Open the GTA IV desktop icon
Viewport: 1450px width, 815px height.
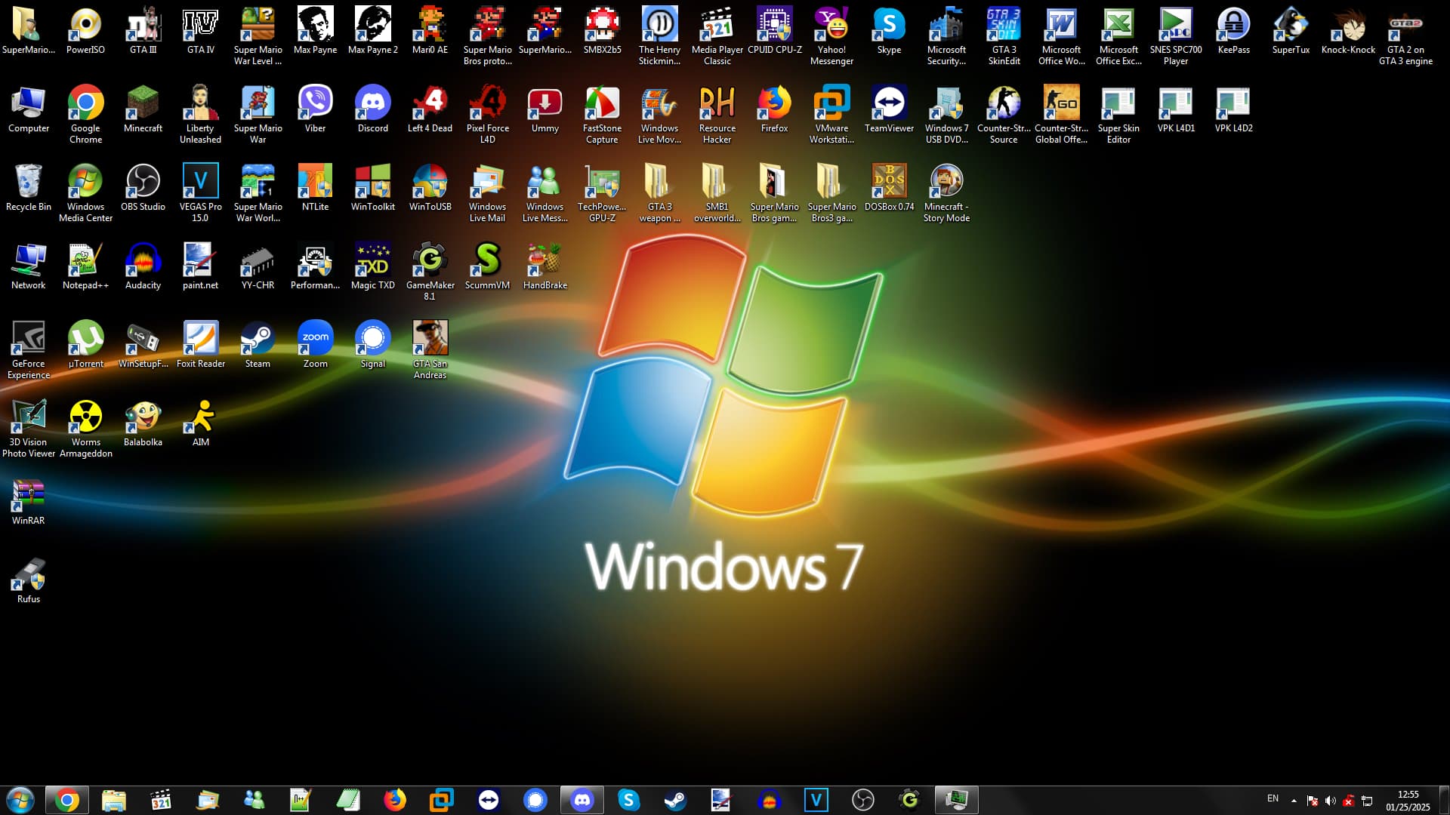click(x=200, y=31)
